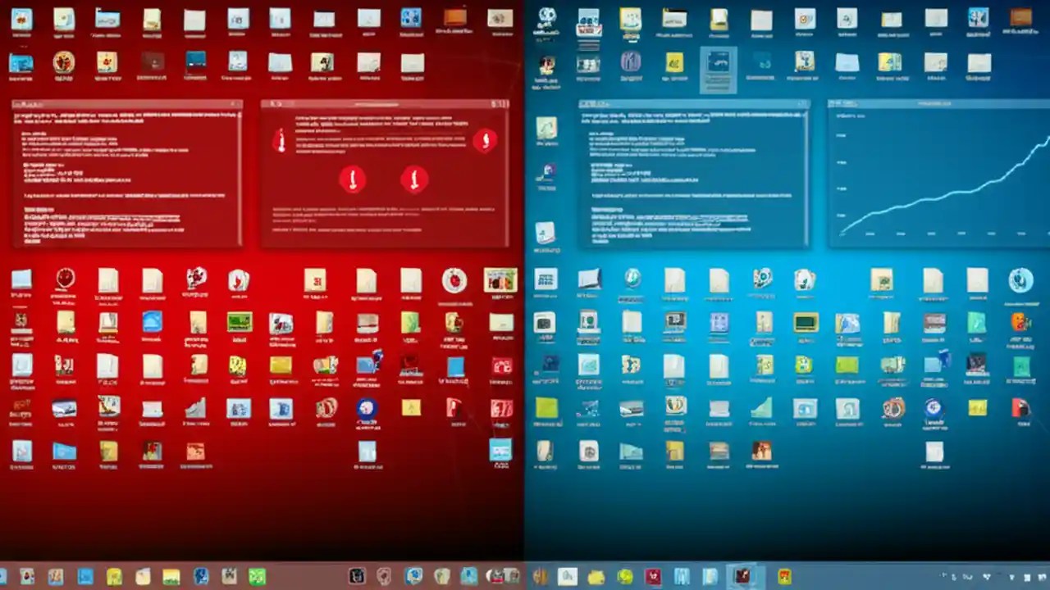This screenshot has width=1050, height=590.
Task: Select the top-left desktop icon on the red desktop
Action: pyautogui.click(x=21, y=16)
